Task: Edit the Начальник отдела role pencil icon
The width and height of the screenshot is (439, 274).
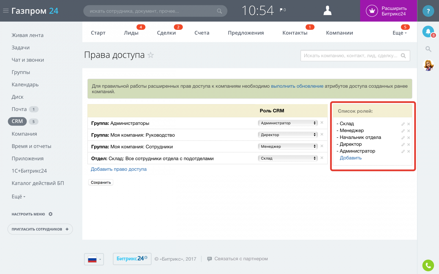Action: (403, 138)
